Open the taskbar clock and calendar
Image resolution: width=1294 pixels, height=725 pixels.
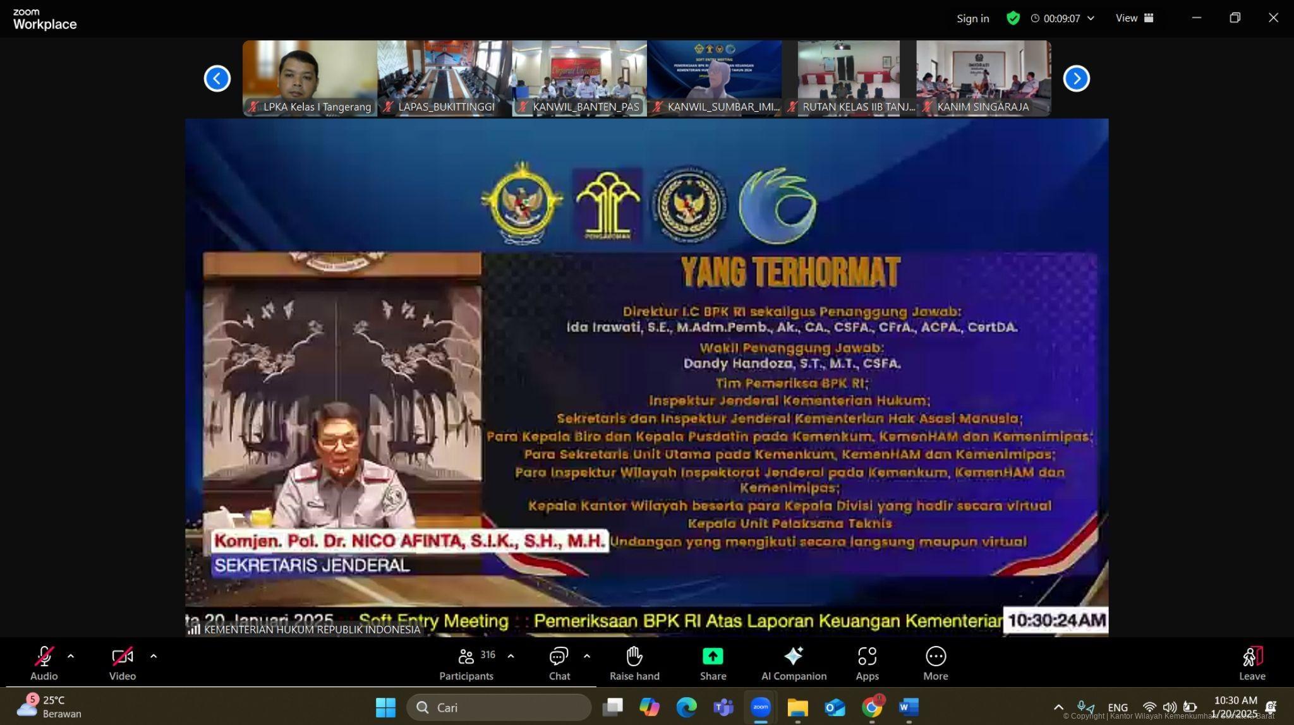tap(1235, 707)
